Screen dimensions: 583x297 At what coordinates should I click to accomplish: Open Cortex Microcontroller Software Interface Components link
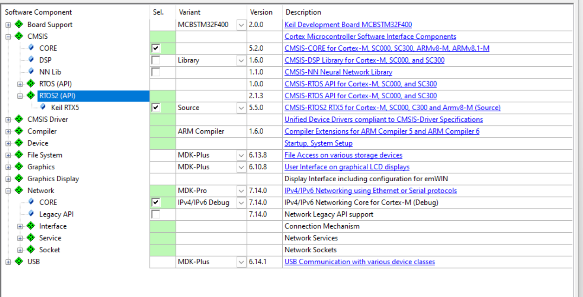click(370, 36)
